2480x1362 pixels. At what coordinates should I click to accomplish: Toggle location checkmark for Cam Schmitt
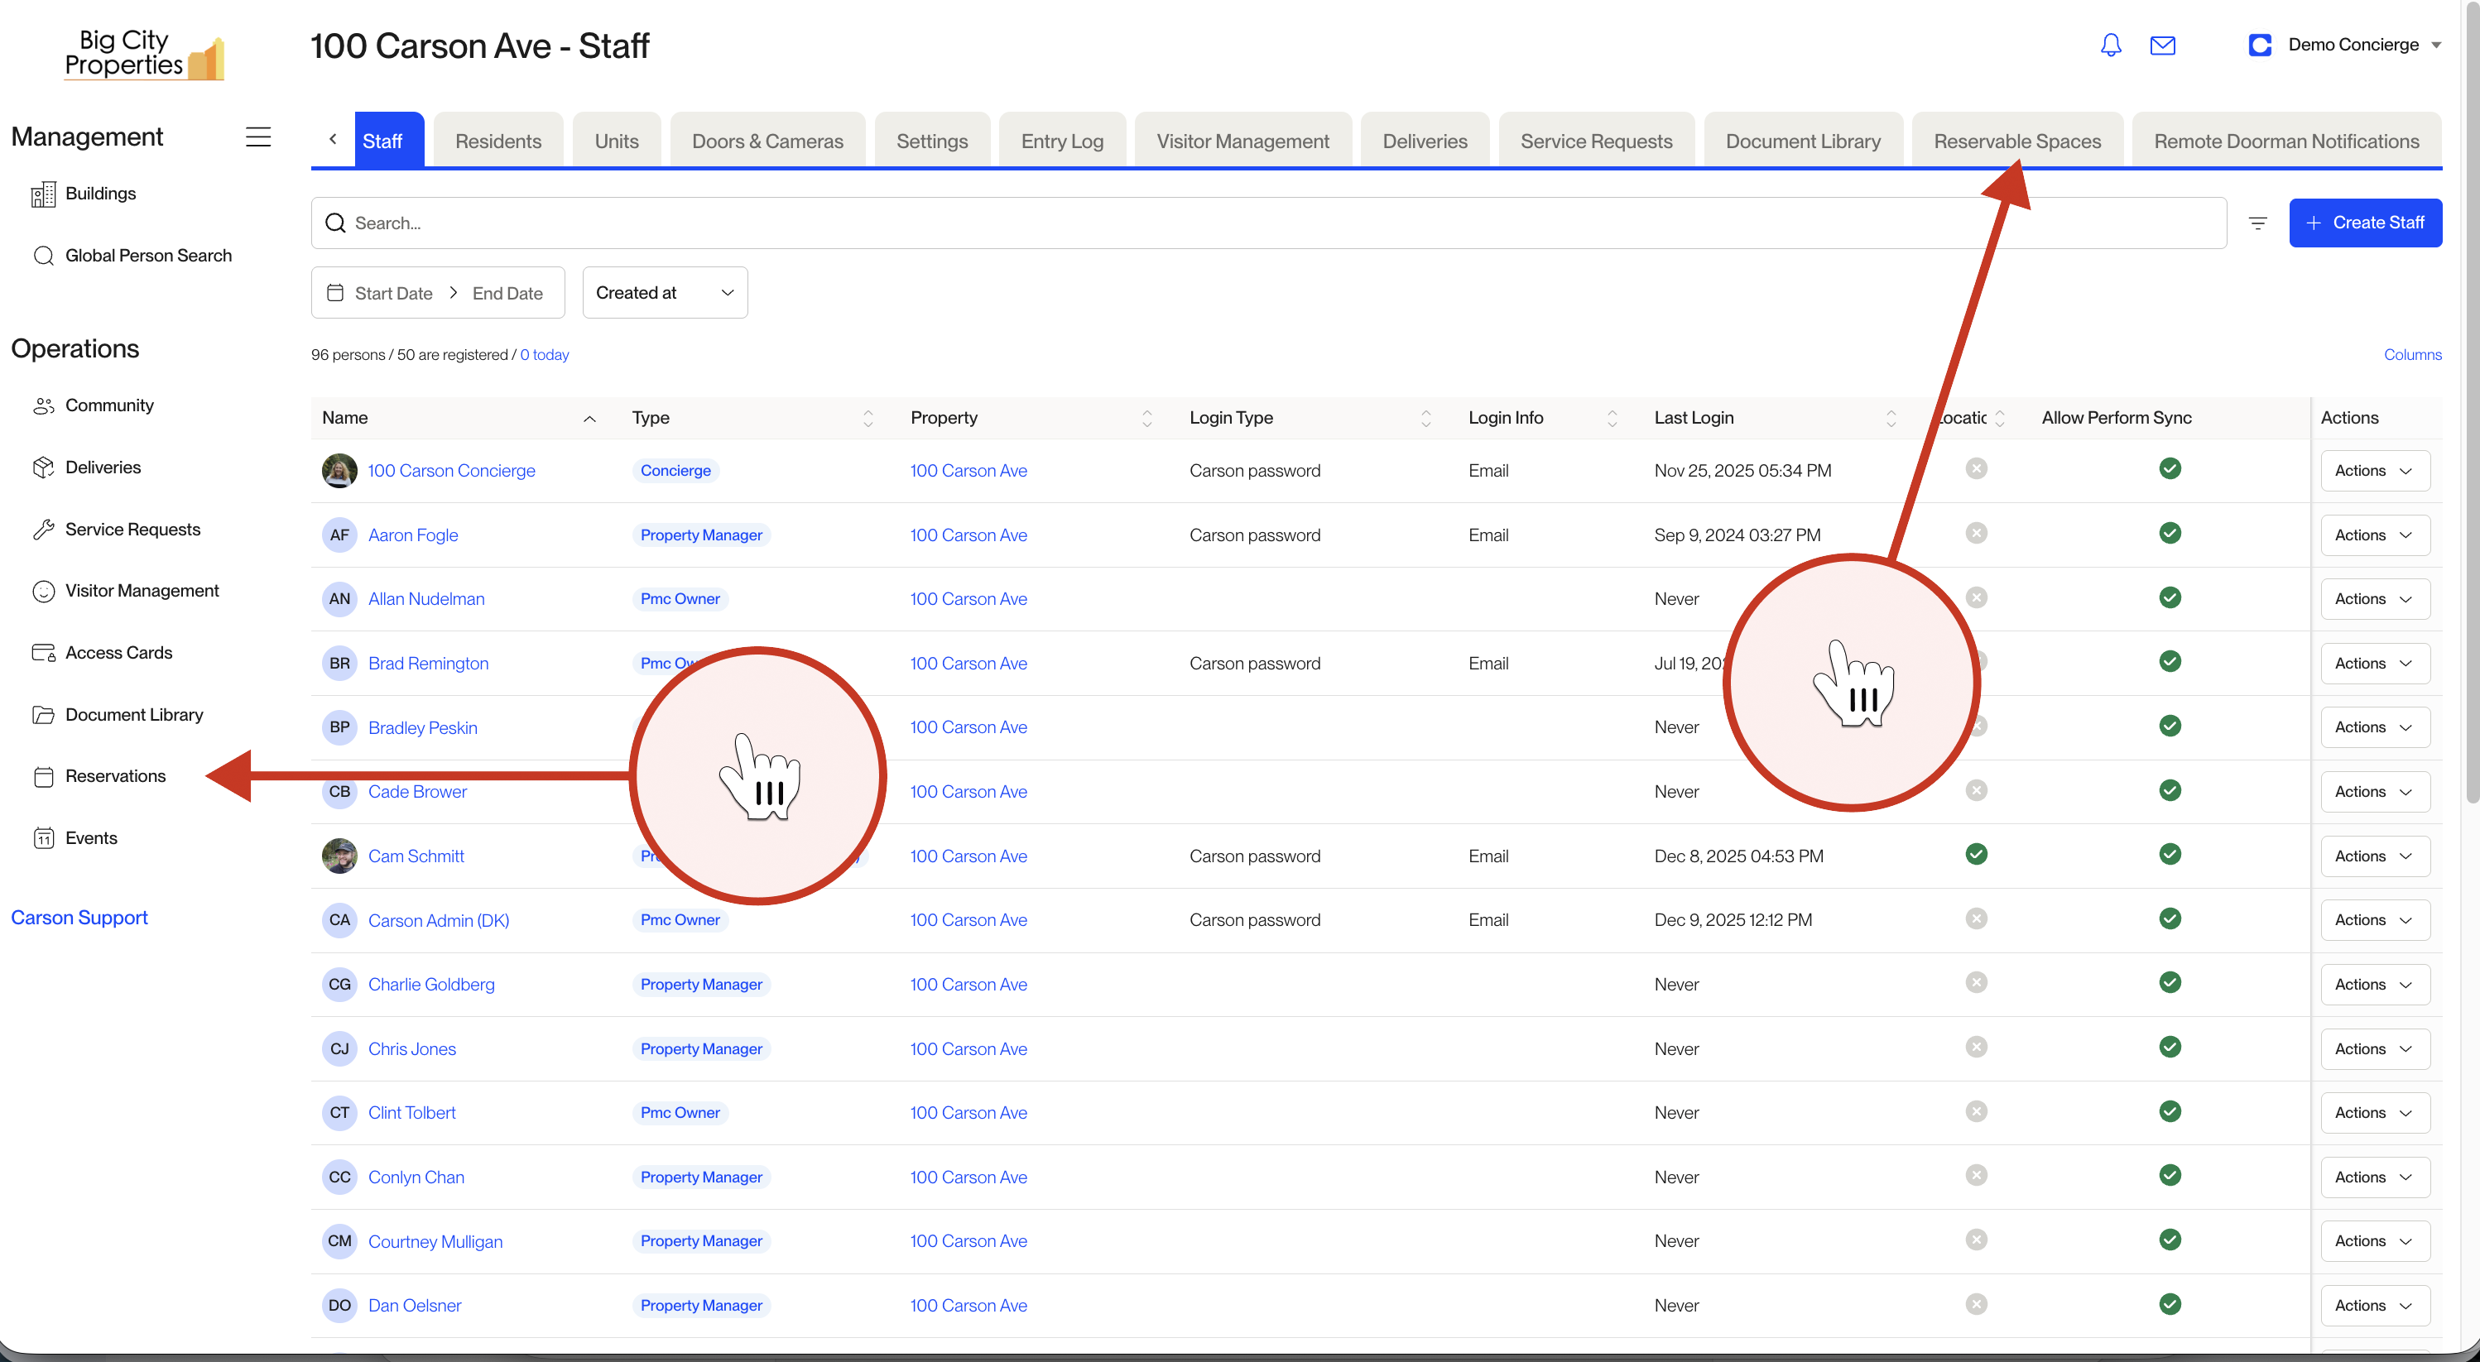[1976, 854]
